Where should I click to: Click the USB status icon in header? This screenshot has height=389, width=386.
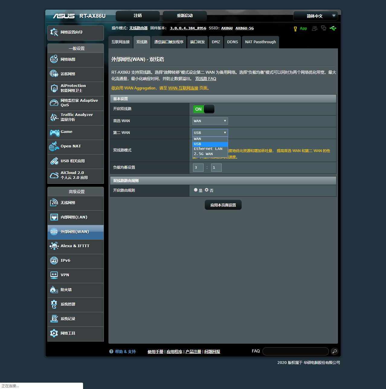click(x=333, y=28)
